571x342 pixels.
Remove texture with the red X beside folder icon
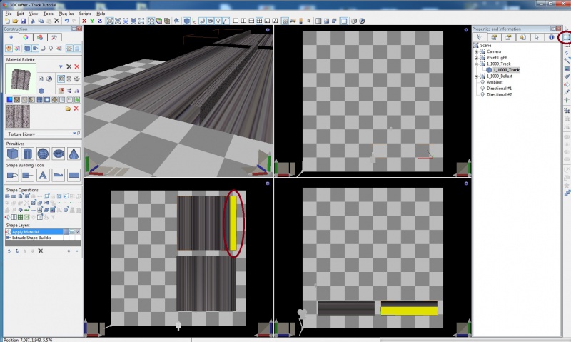pyautogui.click(x=76, y=109)
